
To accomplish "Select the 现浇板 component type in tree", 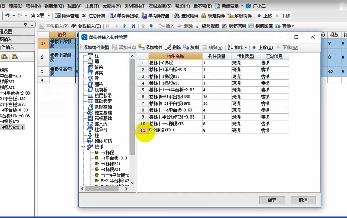I will coord(90,89).
